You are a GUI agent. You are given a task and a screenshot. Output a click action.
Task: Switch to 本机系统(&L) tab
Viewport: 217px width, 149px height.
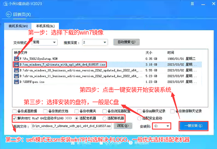click(x=45, y=26)
